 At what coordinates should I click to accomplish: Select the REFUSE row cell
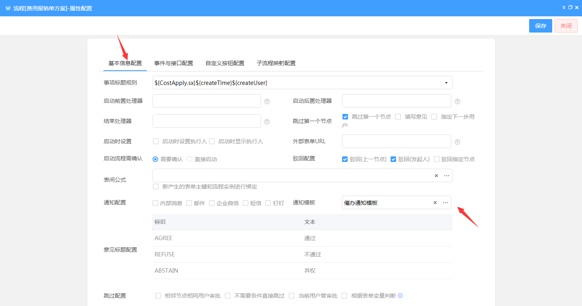tap(164, 254)
